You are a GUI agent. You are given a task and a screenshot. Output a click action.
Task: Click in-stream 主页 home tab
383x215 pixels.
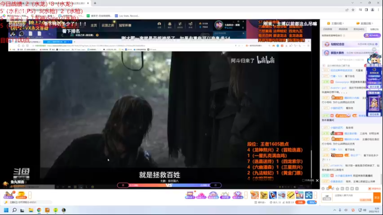click(x=94, y=25)
